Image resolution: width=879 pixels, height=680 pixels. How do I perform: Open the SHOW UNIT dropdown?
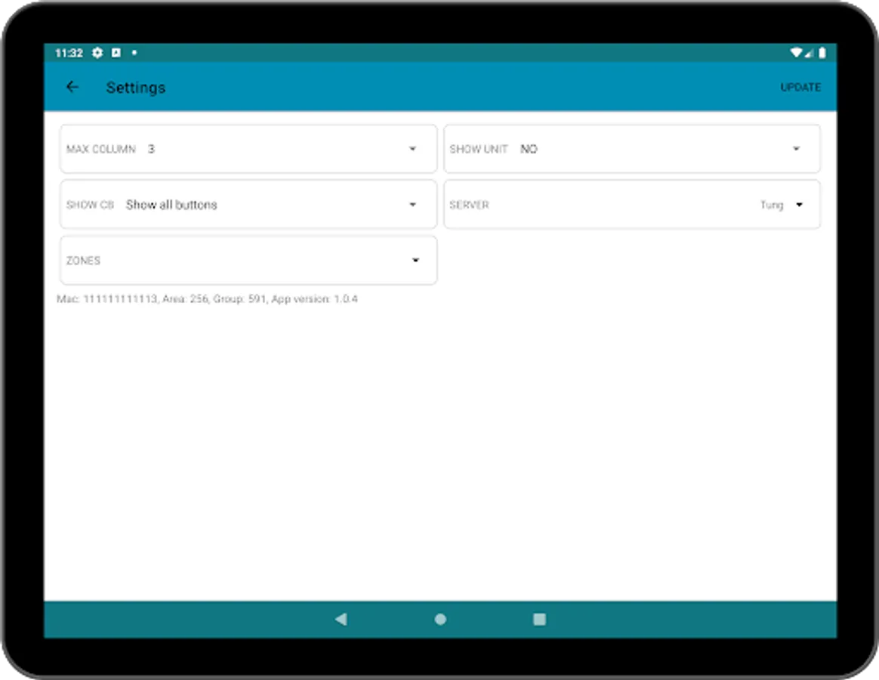[632, 149]
